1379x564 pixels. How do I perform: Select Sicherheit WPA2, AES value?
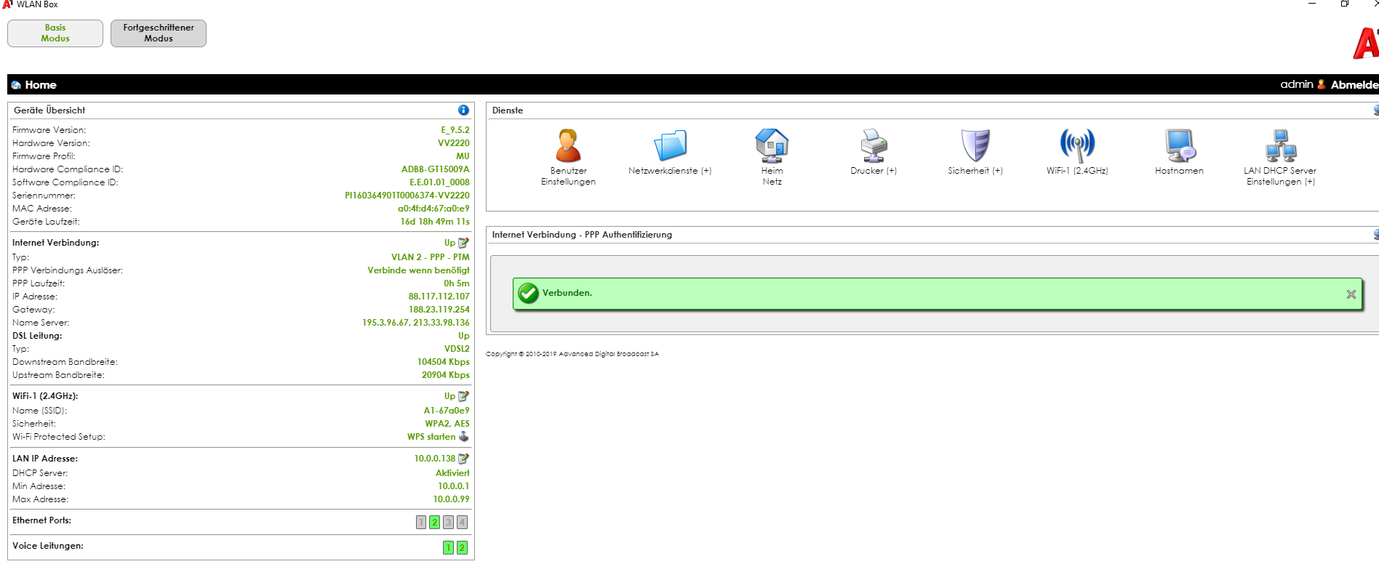[x=447, y=424]
